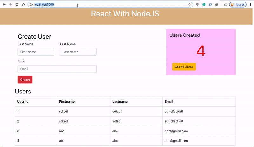Open the Paused profile button
This screenshot has width=254, height=147.
(x=238, y=4)
